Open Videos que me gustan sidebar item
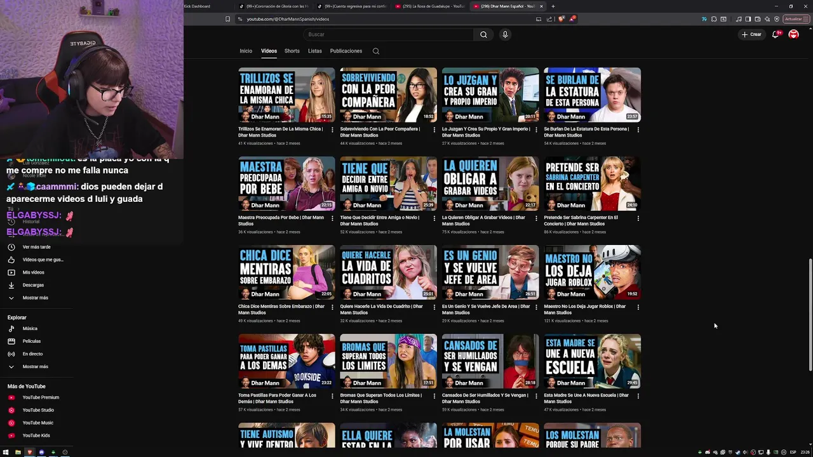 coord(36,260)
